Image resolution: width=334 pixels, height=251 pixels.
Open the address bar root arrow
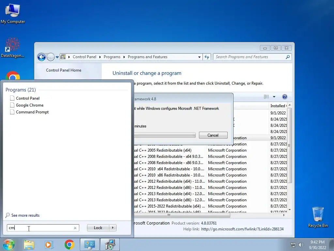pyautogui.click(x=69, y=57)
